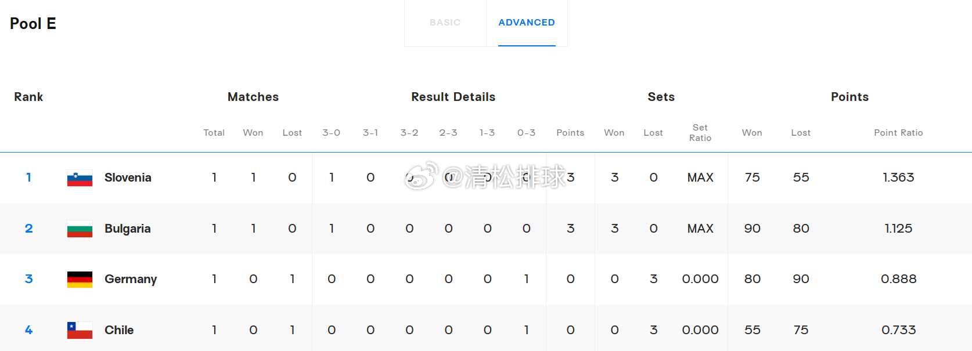
Task: Click the 3-0 result column header
Action: click(x=331, y=133)
